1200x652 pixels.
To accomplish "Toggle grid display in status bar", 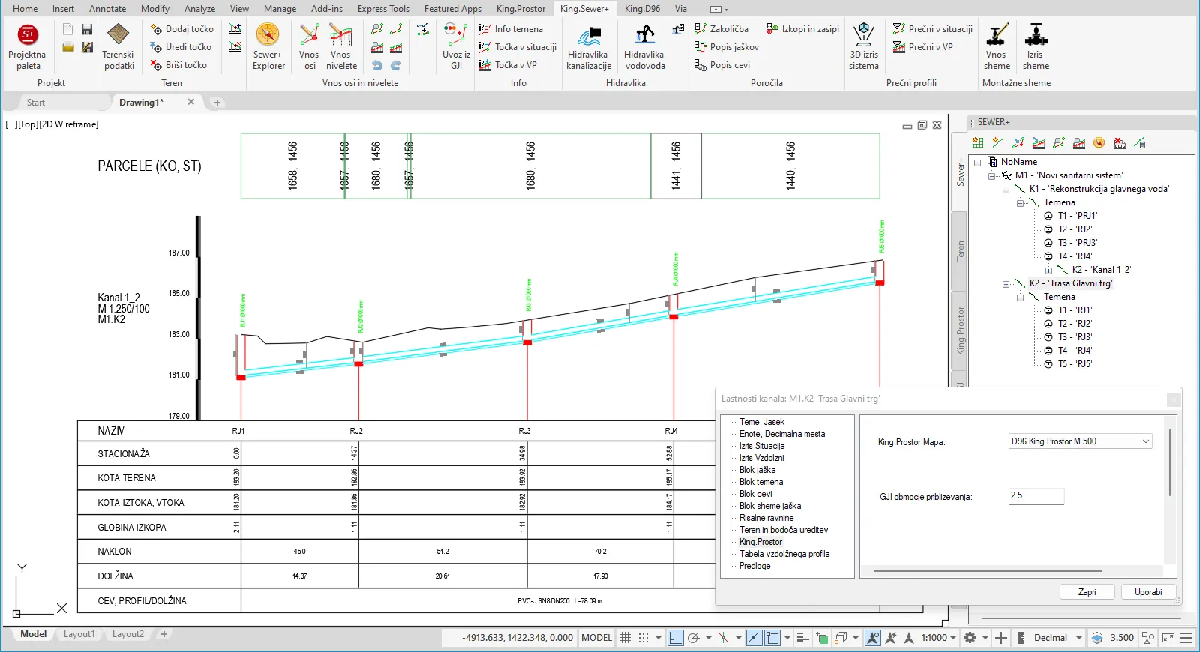I will (625, 638).
